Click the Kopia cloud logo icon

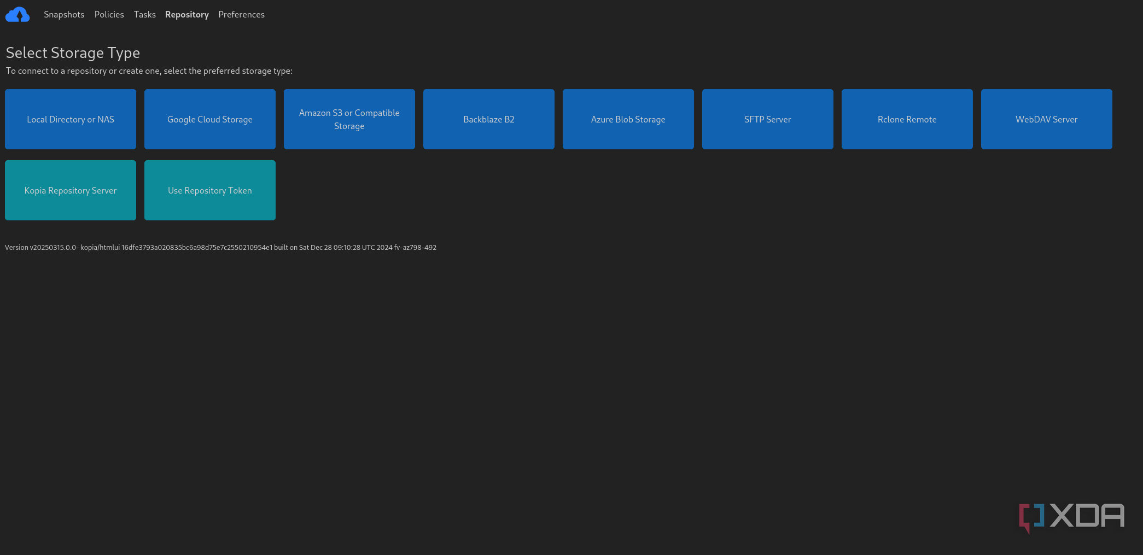click(18, 14)
